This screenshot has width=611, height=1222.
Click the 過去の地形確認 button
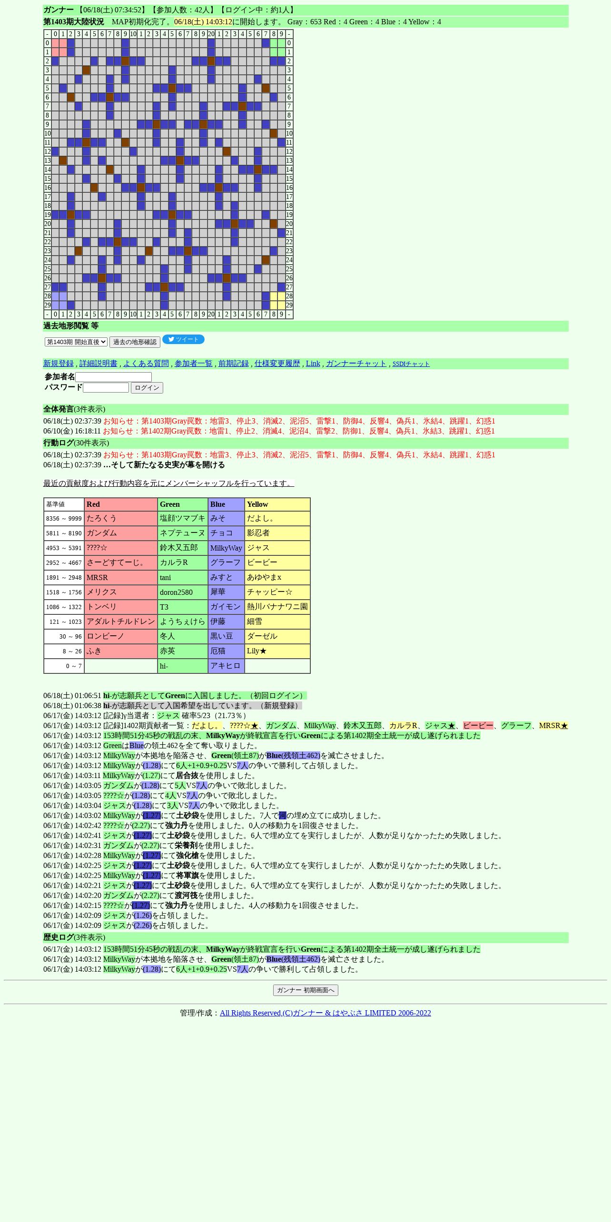(135, 342)
